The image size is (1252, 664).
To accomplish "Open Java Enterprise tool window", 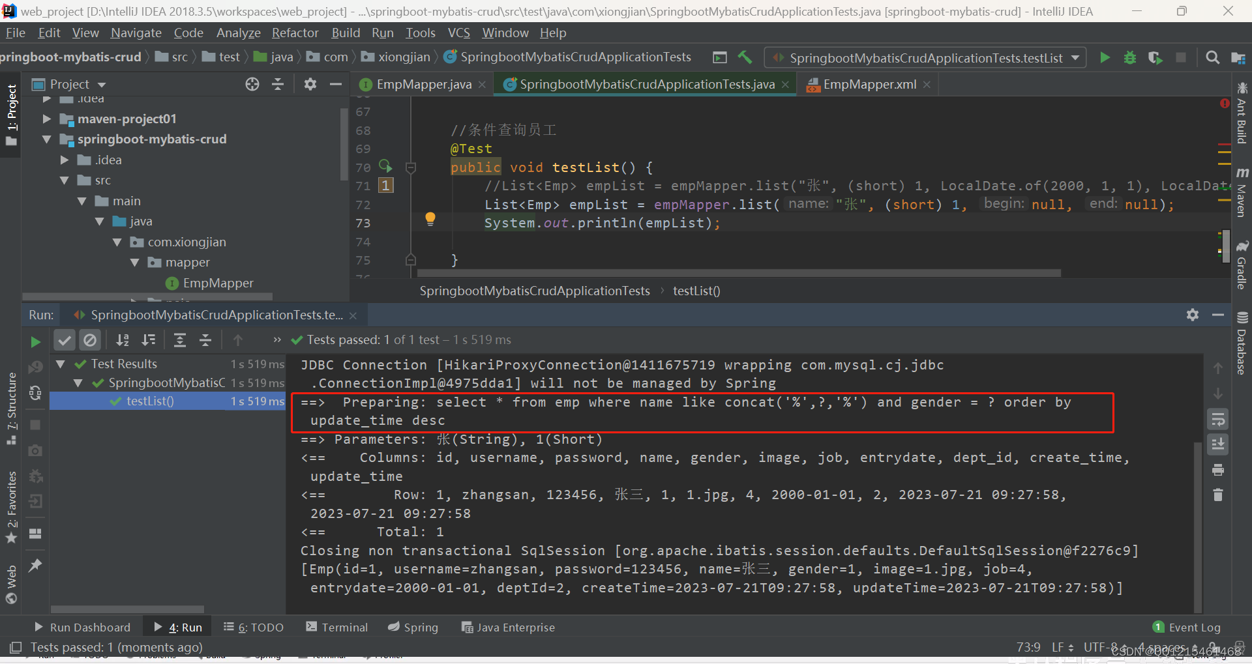I will (x=509, y=627).
